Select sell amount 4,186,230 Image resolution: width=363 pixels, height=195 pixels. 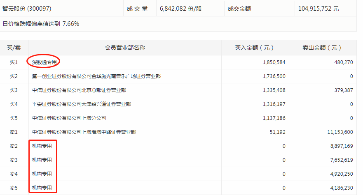click(342, 188)
